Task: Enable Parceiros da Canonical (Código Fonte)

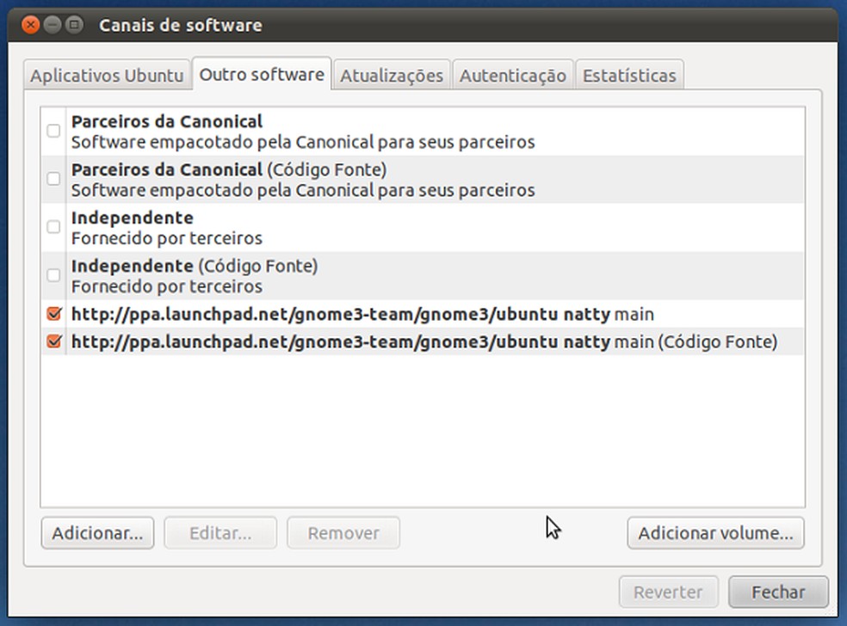Action: 53,179
